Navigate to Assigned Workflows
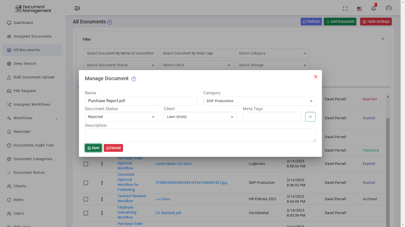This screenshot has height=227, width=405. 32,104
